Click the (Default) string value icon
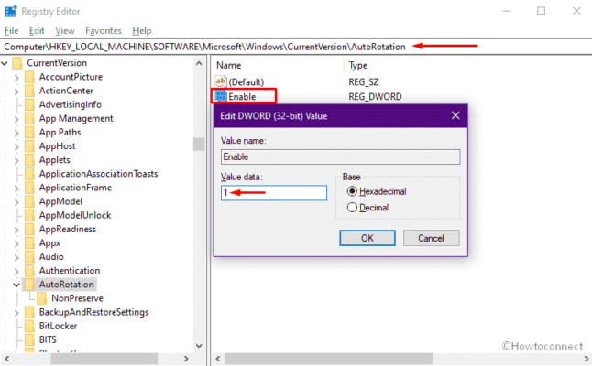This screenshot has height=366, width=592. click(221, 81)
